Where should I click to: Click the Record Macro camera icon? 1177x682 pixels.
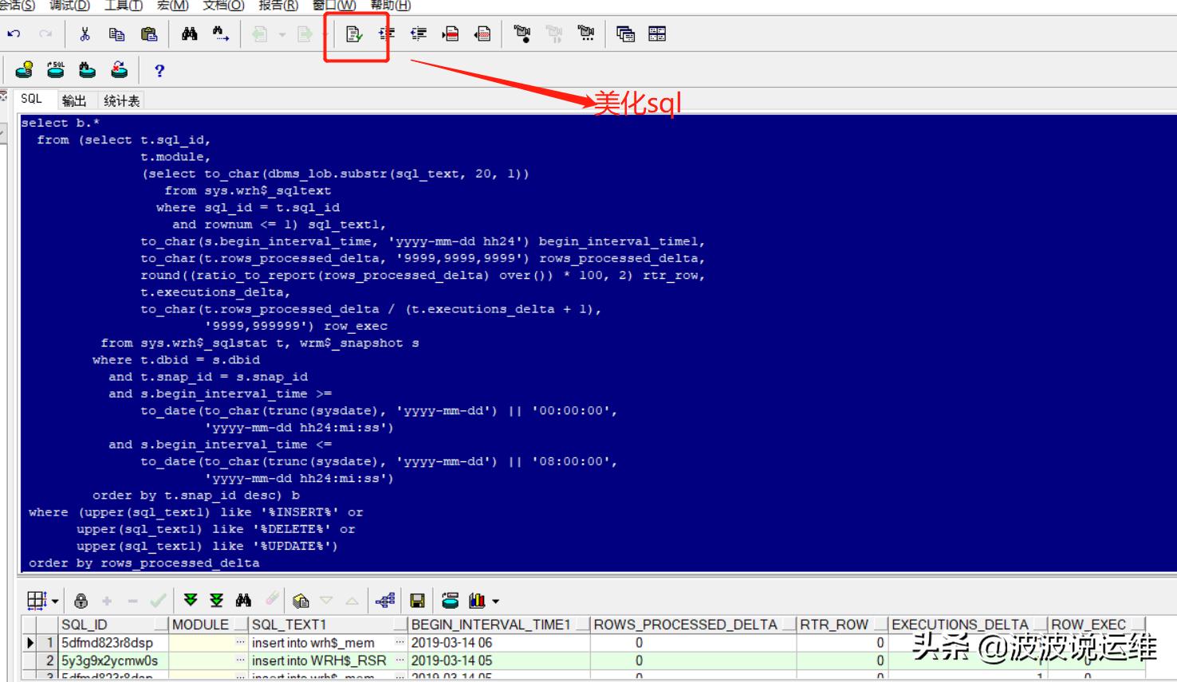coord(523,33)
